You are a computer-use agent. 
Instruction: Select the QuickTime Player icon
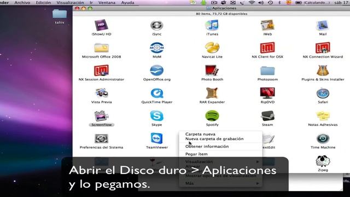pyautogui.click(x=157, y=93)
